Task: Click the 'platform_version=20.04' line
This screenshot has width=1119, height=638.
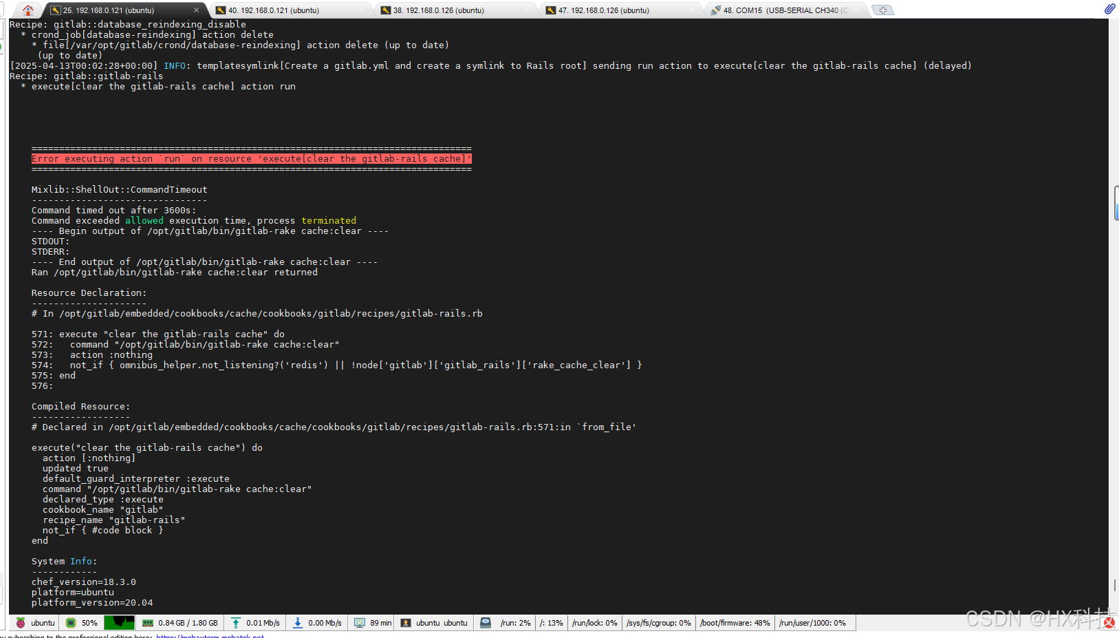Action: coord(92,603)
